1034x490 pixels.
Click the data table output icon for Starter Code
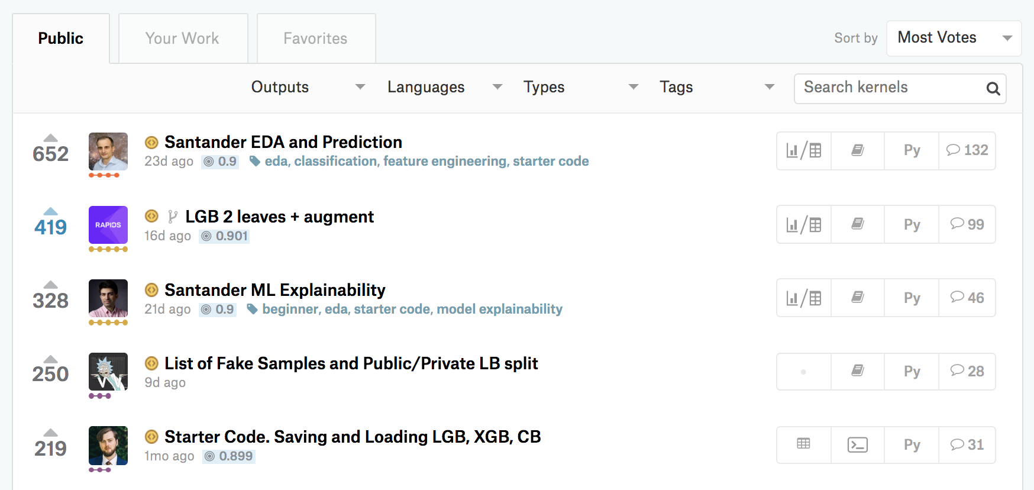(803, 444)
